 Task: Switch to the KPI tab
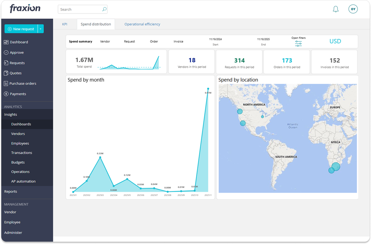pyautogui.click(x=65, y=24)
